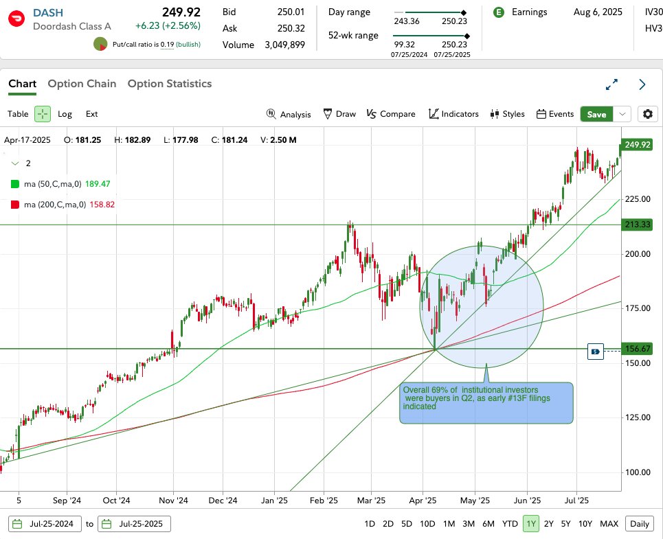Select the 1Y time range

531,524
